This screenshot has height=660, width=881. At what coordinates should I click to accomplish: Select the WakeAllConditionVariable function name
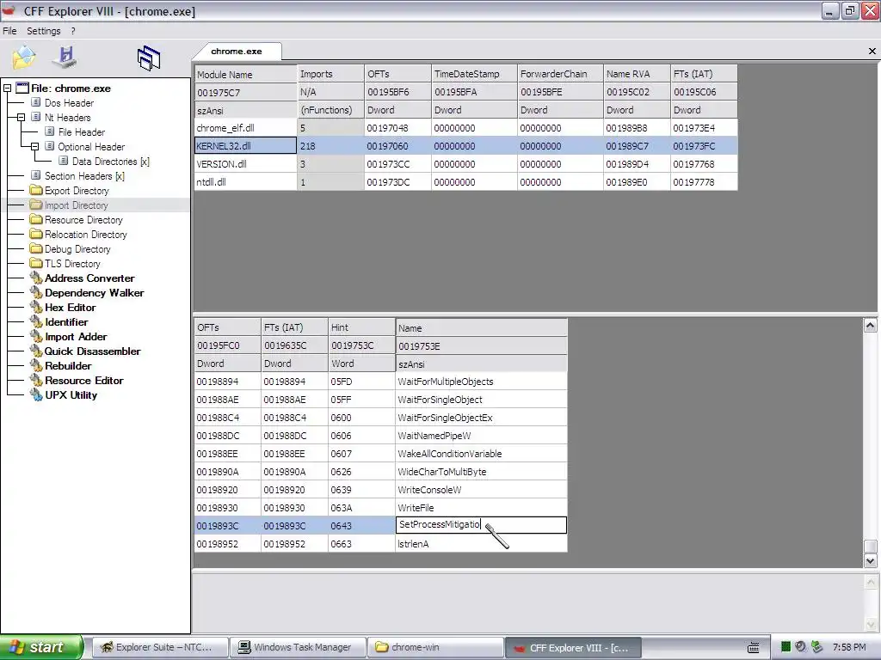click(x=449, y=454)
